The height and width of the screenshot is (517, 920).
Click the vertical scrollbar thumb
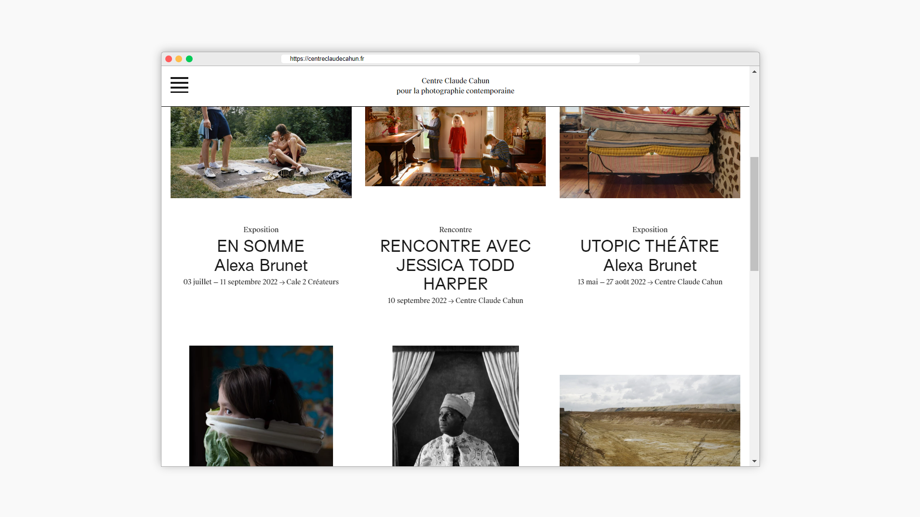(754, 214)
